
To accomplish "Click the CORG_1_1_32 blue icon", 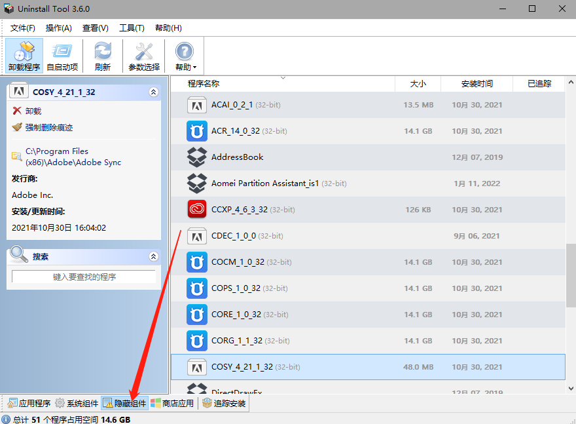I will coord(197,341).
